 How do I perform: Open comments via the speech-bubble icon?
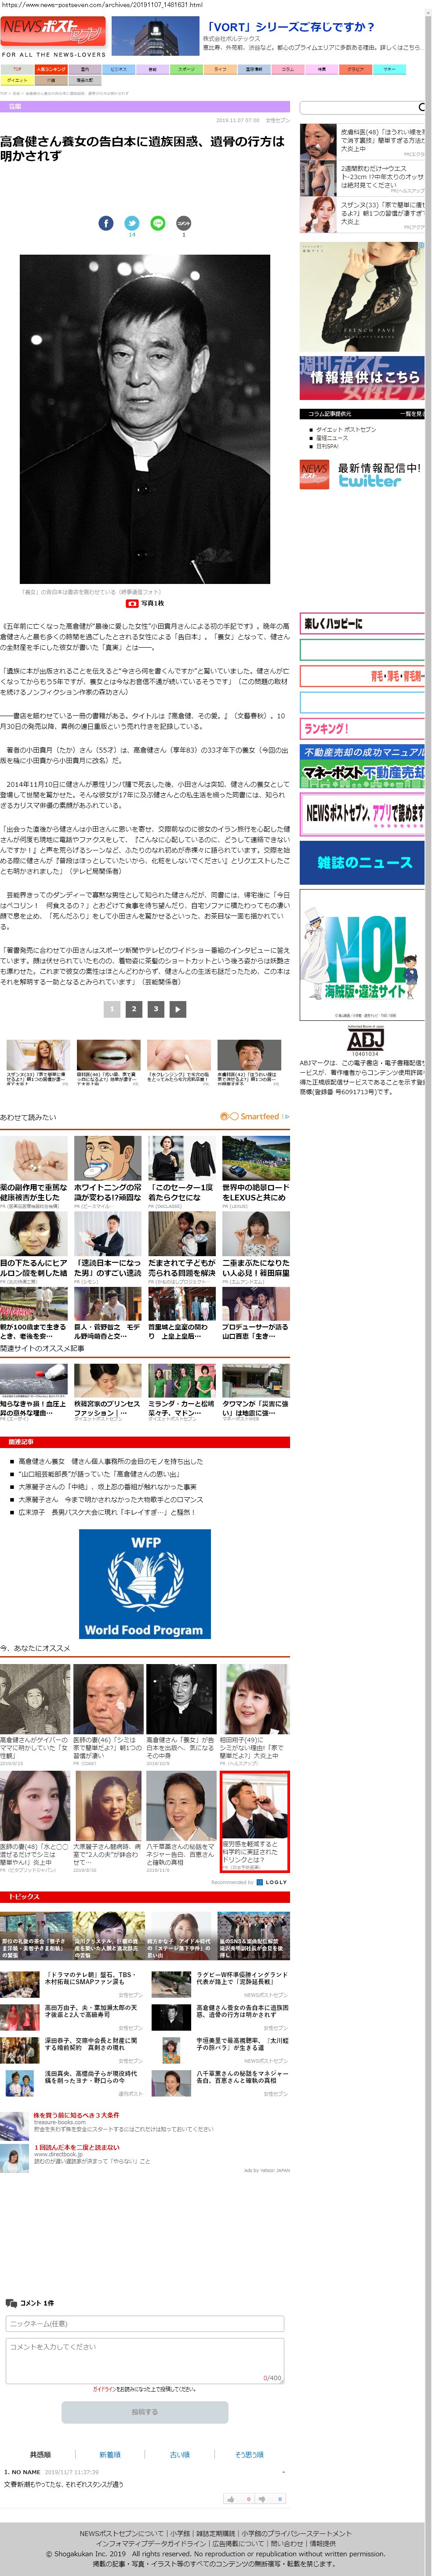point(183,223)
